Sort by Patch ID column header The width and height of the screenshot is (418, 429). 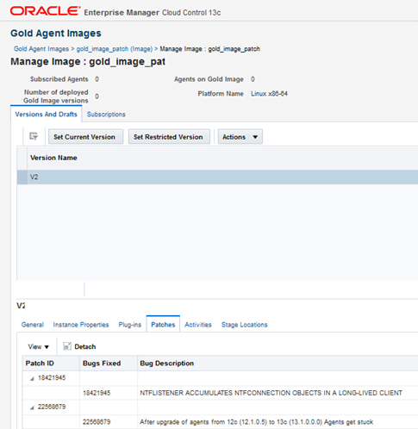tap(40, 364)
